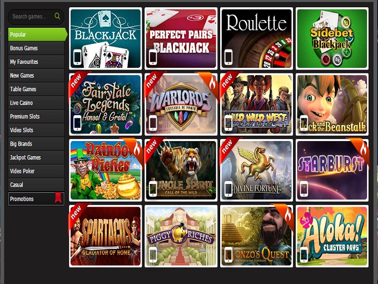Click mobile phone icon on Roulette tile

(x=228, y=57)
